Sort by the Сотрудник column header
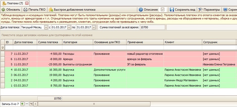This screenshot has width=237, height=107. pos(219,42)
